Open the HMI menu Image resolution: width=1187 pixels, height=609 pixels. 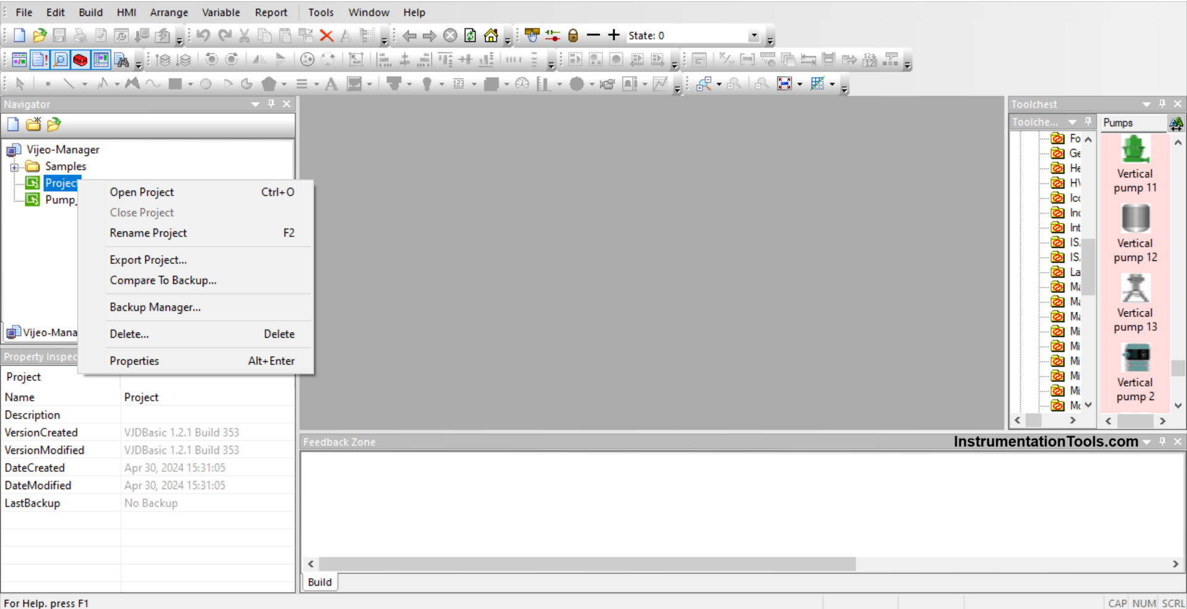point(127,12)
